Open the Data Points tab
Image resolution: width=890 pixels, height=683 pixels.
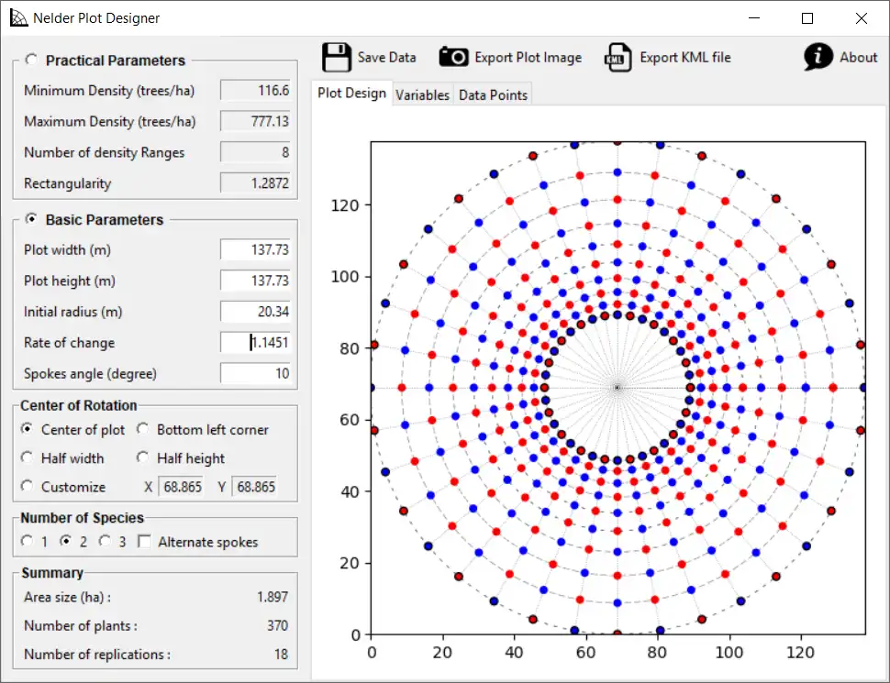(493, 94)
